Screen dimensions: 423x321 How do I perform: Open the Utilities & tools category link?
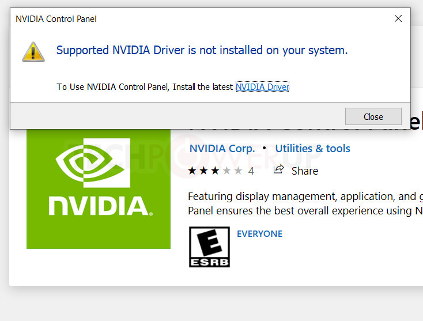[312, 149]
